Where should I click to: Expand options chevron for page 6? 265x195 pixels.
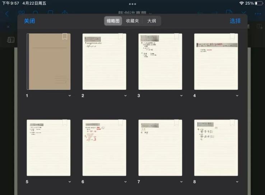(x=125, y=182)
